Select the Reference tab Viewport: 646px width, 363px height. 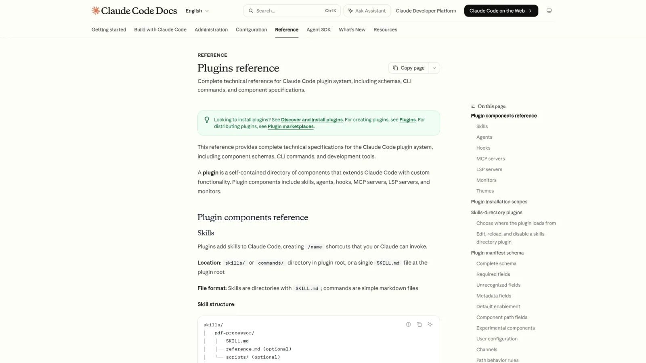287,29
